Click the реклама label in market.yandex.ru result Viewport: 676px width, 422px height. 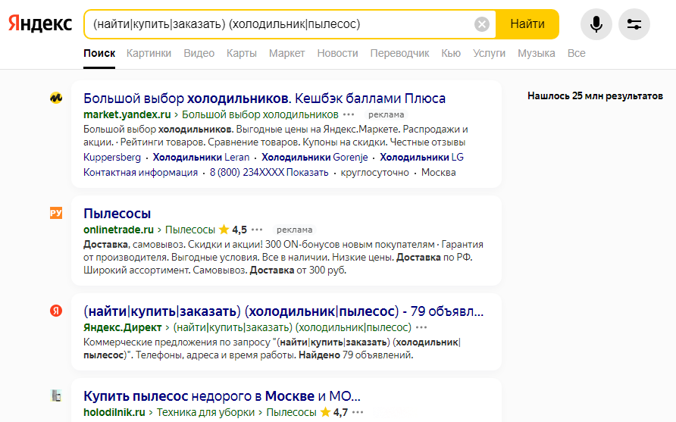coord(387,114)
